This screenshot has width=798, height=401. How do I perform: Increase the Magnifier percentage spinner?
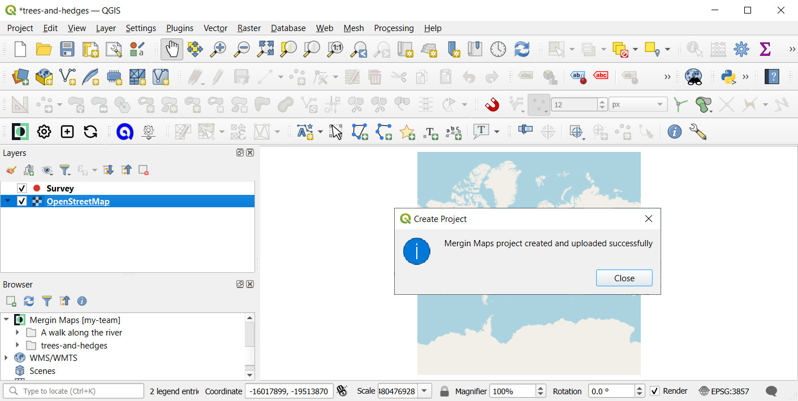coord(541,388)
